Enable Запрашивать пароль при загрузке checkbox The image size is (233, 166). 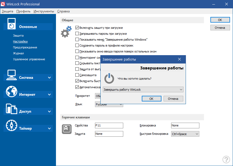(x=77, y=34)
